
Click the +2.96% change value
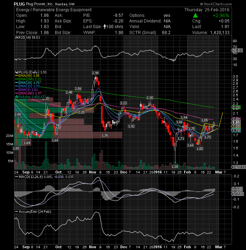point(221,15)
